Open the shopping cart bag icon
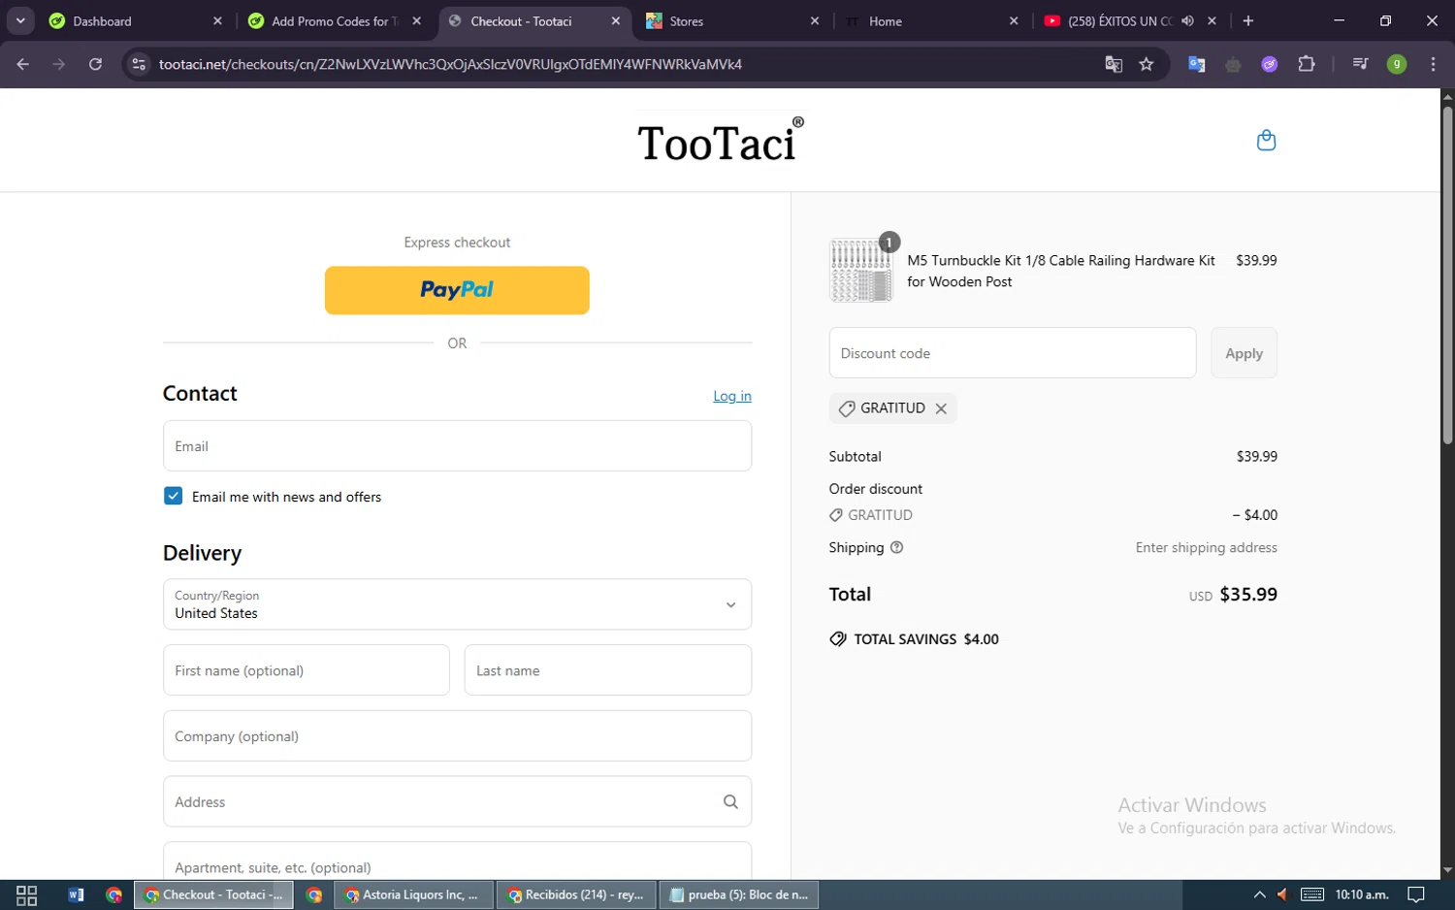1455x910 pixels. (1266, 141)
